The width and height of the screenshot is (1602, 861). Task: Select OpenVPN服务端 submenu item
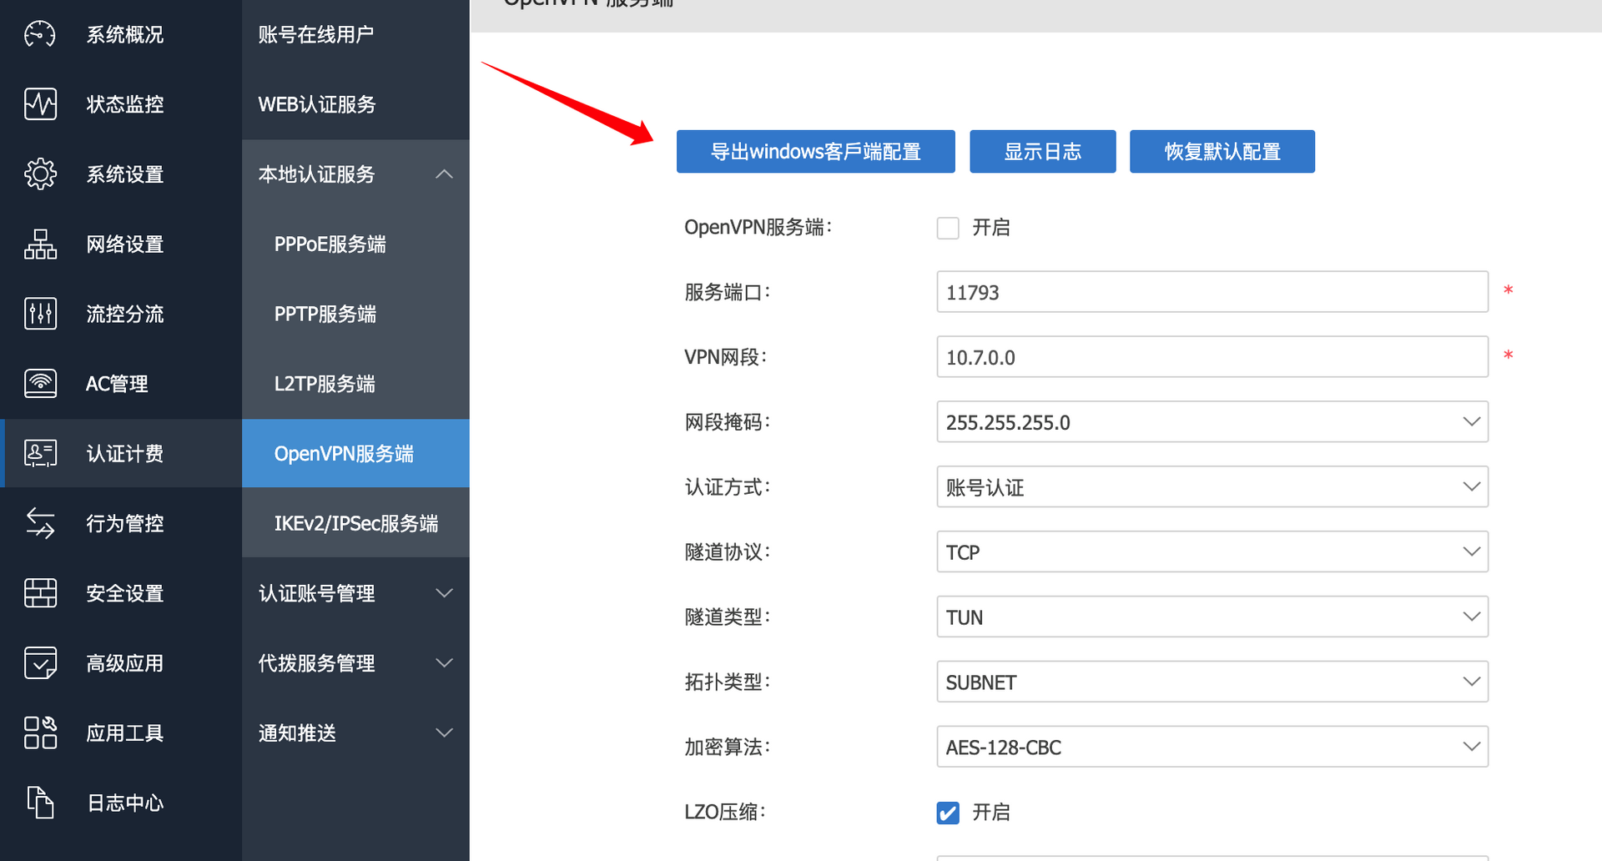(x=355, y=453)
